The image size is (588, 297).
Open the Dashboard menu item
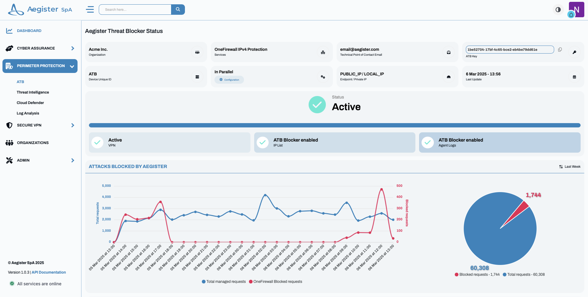(x=29, y=30)
